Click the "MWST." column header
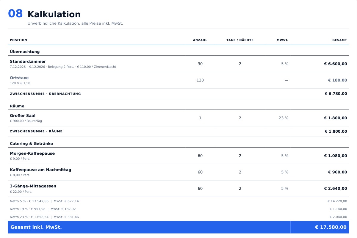The image size is (357, 238). (x=283, y=40)
